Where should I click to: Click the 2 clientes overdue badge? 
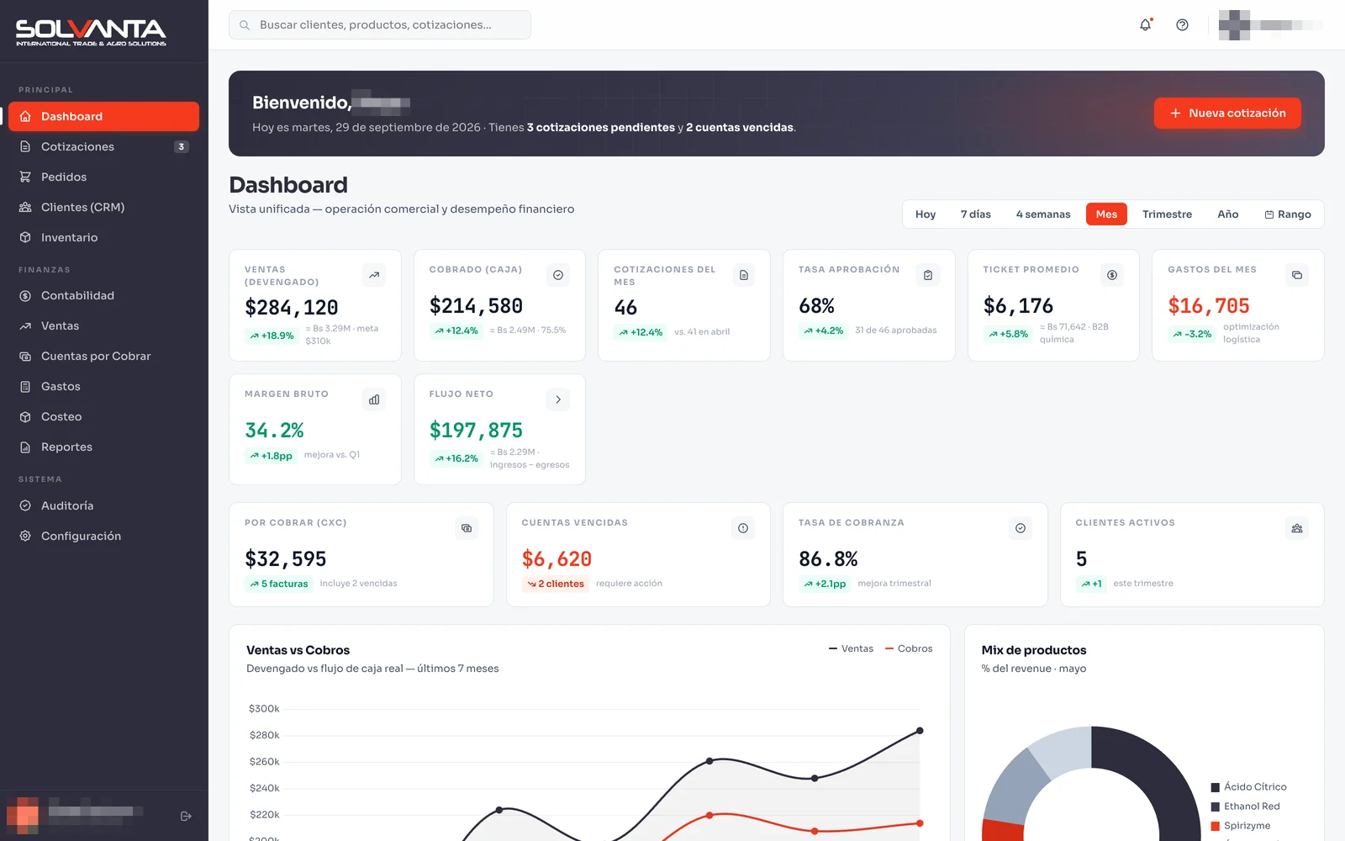[556, 584]
